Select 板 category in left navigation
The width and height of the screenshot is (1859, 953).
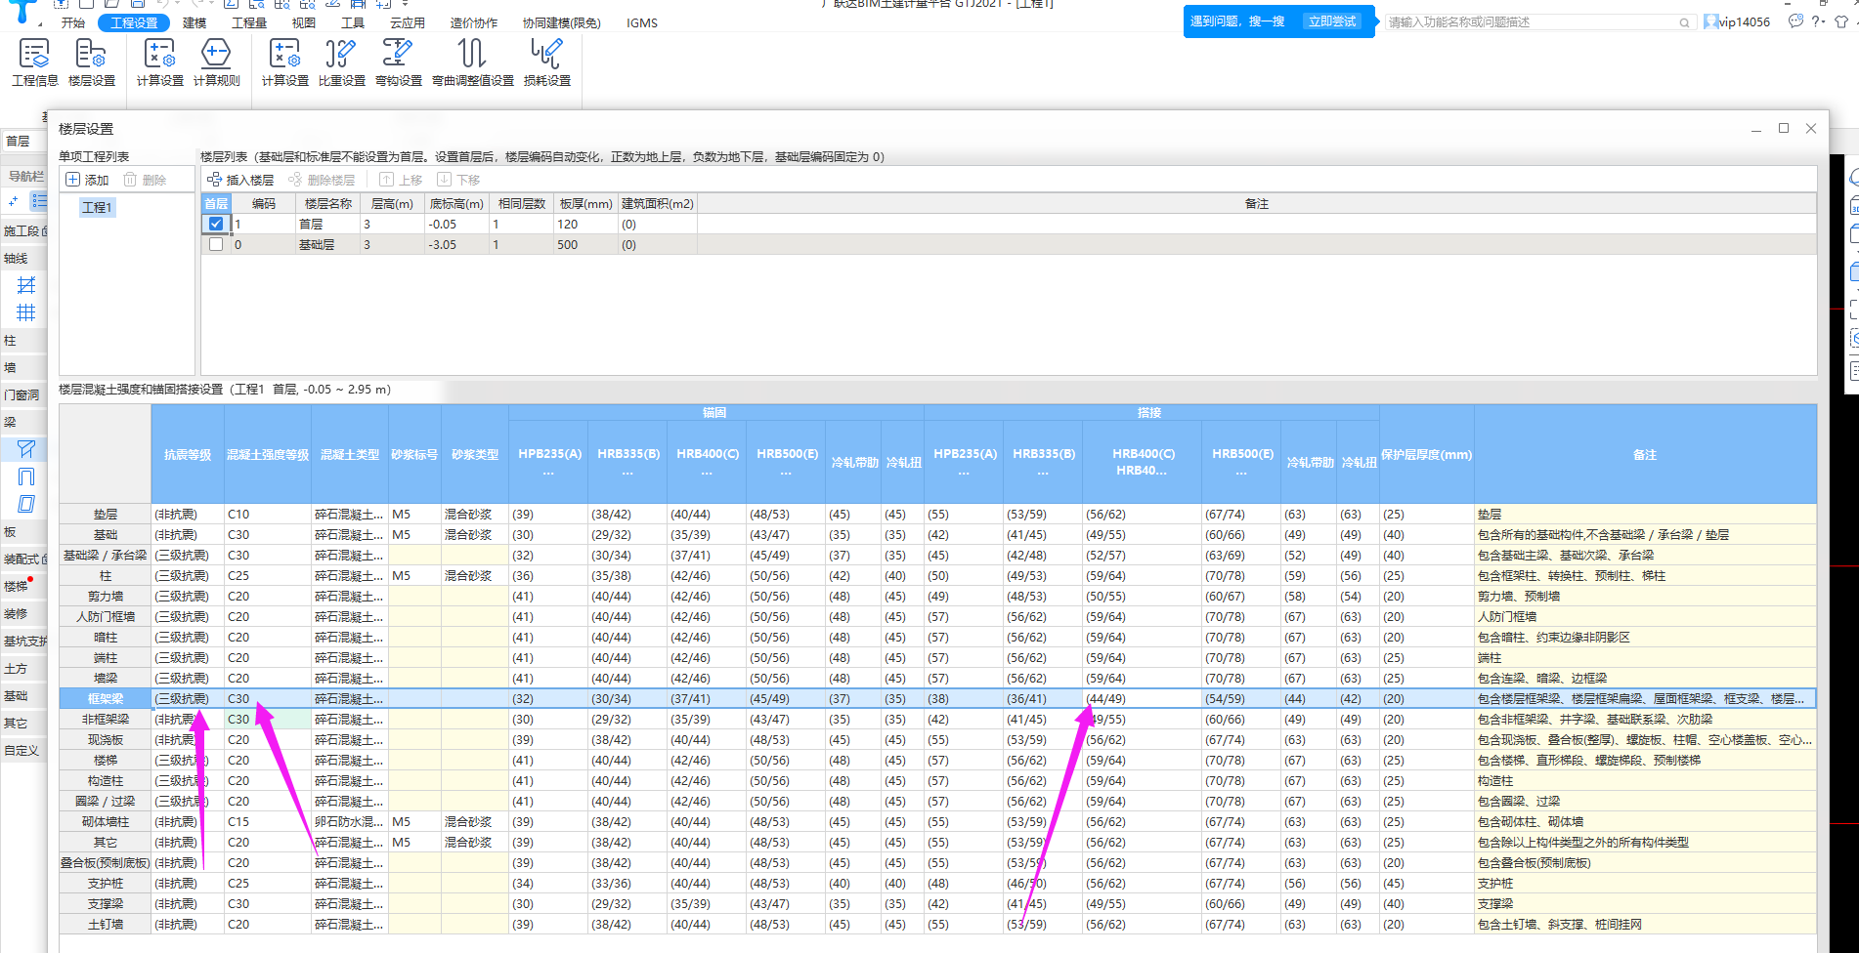tap(23, 531)
